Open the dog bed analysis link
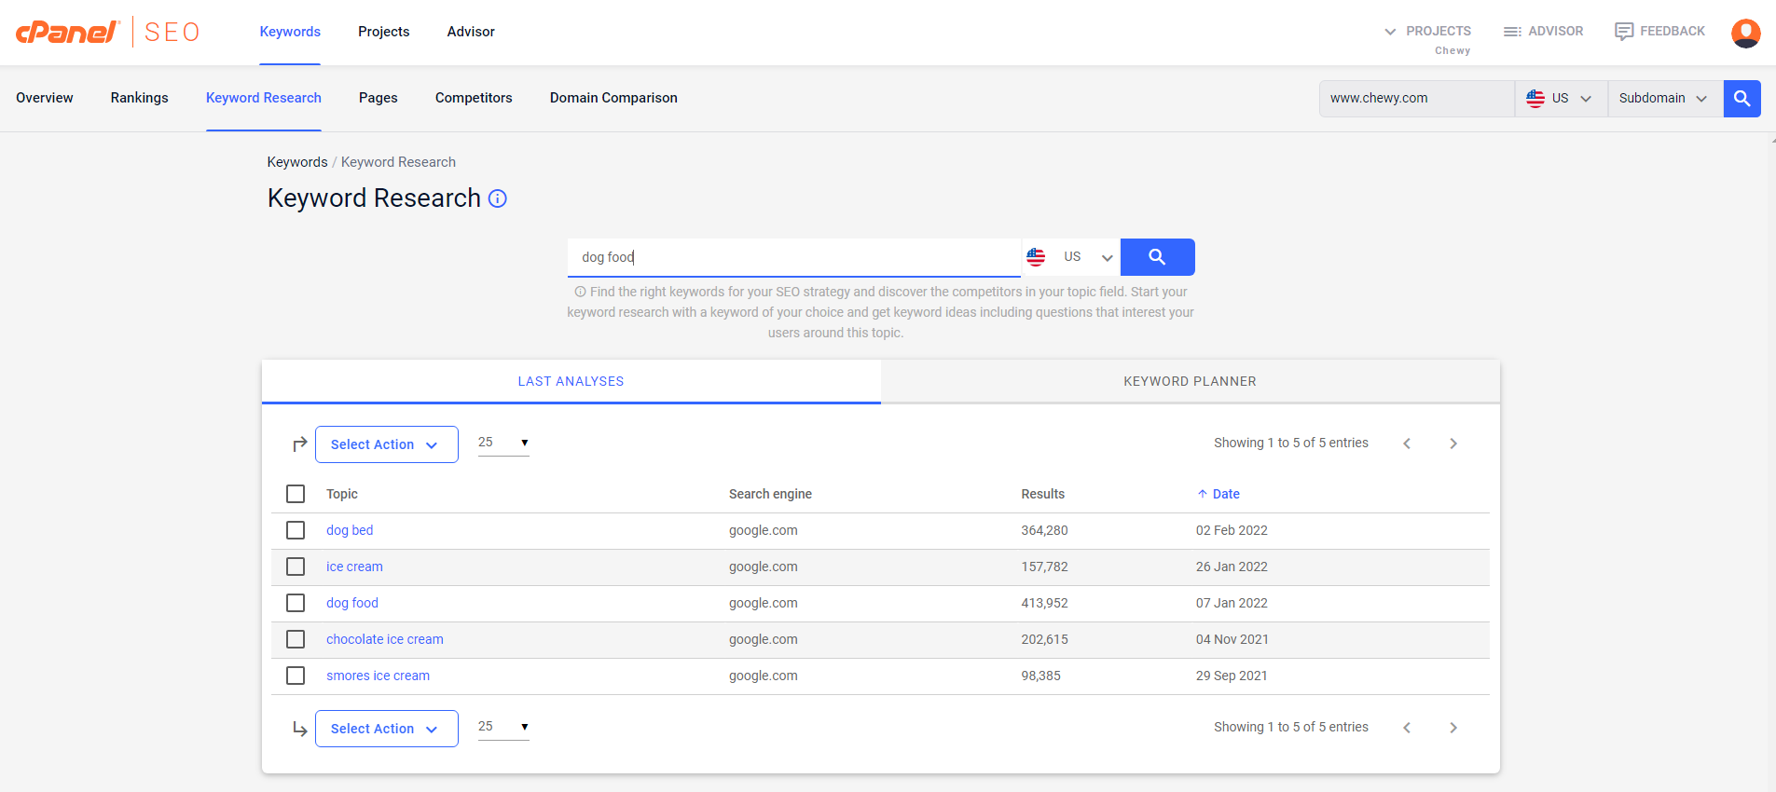This screenshot has width=1776, height=792. 350,530
